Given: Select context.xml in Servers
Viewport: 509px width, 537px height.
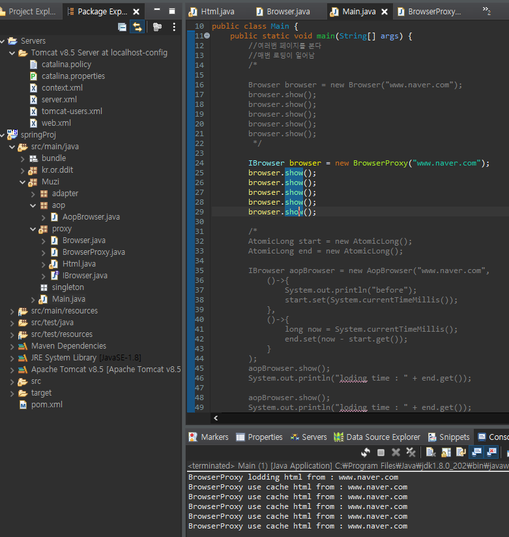Looking at the screenshot, I should 62,88.
